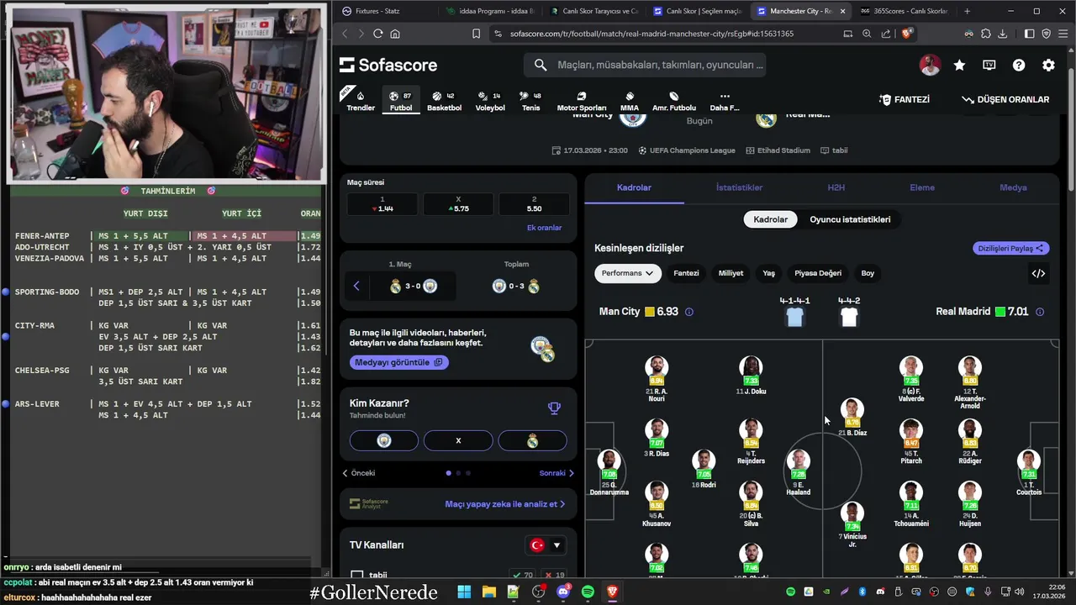Open Vinicius Jr. player marker
Screen dimensions: 1076x605
tap(852, 523)
